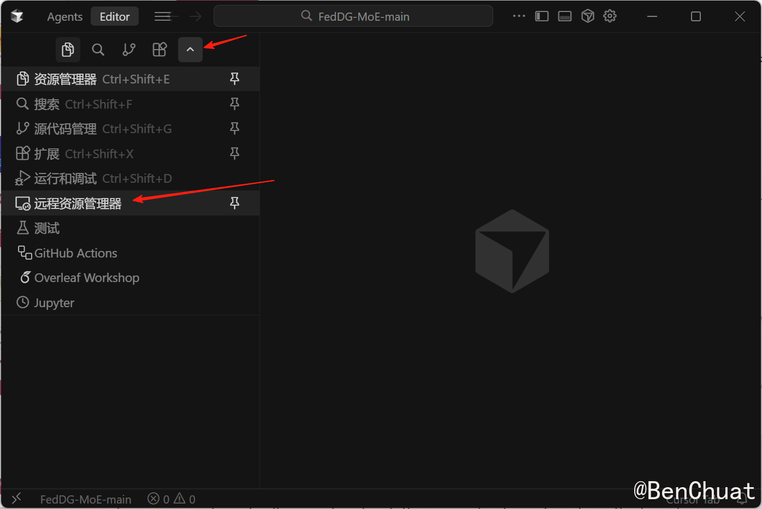Click the cube icon beside settings gear

588,16
